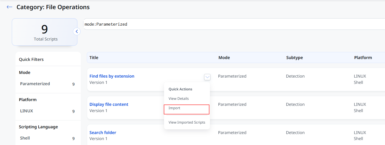Image resolution: width=385 pixels, height=145 pixels.
Task: Open the dropdown arrow beside Find files by extension
Action: click(207, 77)
